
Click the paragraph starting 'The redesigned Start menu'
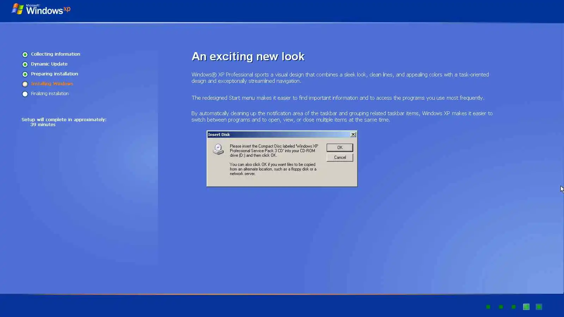[338, 98]
